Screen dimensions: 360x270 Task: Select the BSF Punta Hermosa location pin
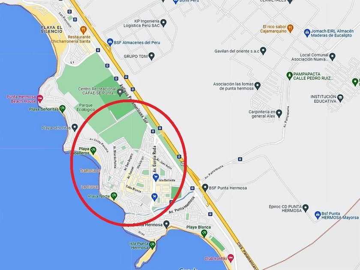click(205, 188)
